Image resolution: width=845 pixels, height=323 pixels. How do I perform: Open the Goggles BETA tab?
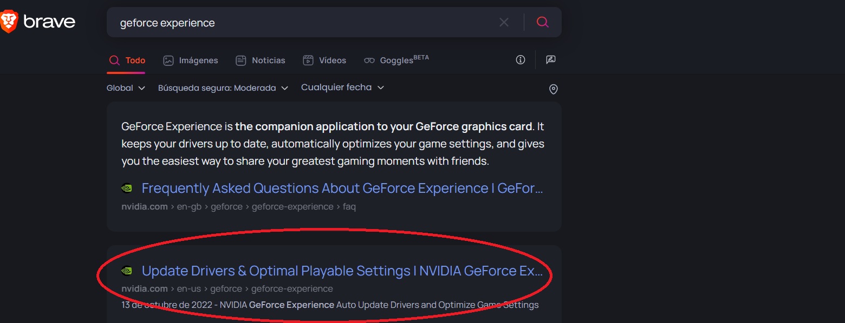[x=396, y=60]
